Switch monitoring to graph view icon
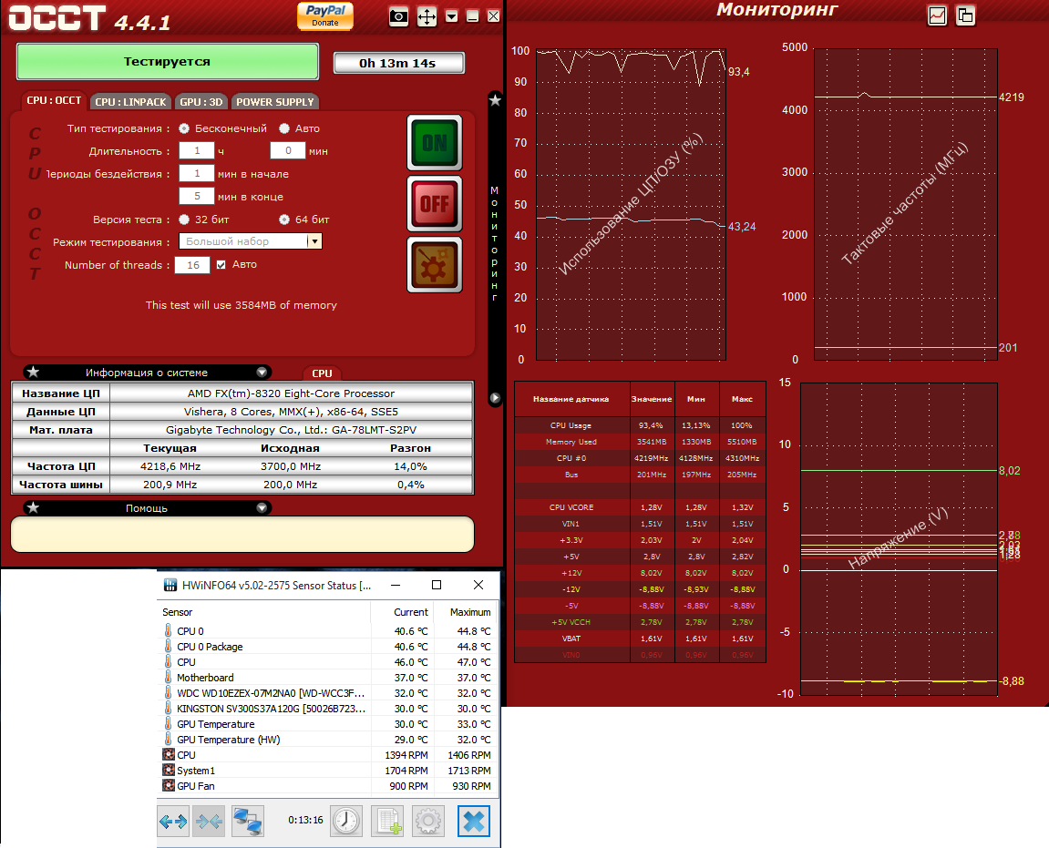This screenshot has width=1049, height=848. point(937,15)
